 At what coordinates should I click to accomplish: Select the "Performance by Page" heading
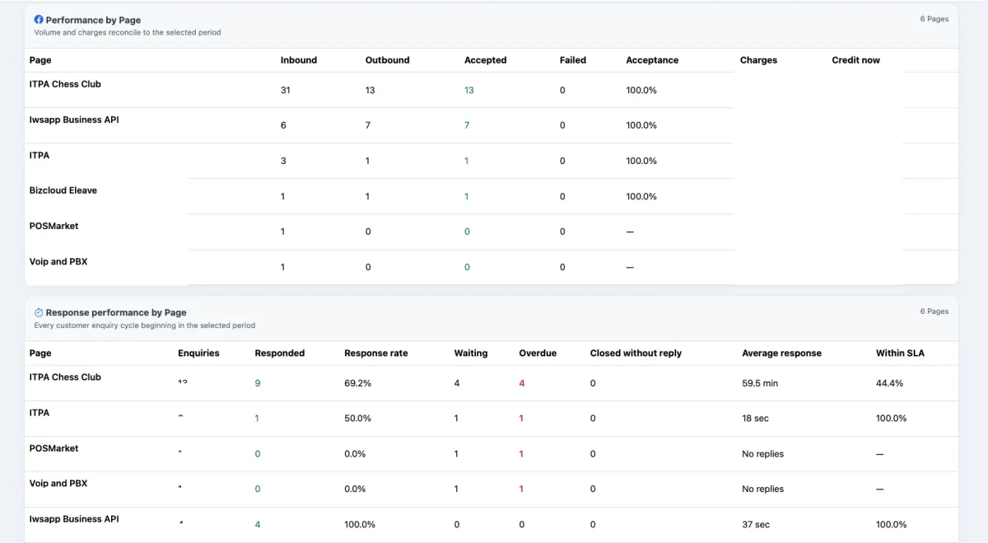(93, 20)
